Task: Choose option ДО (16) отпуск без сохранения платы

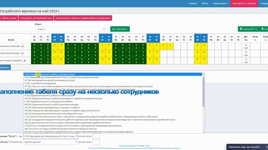Action: [113, 132]
